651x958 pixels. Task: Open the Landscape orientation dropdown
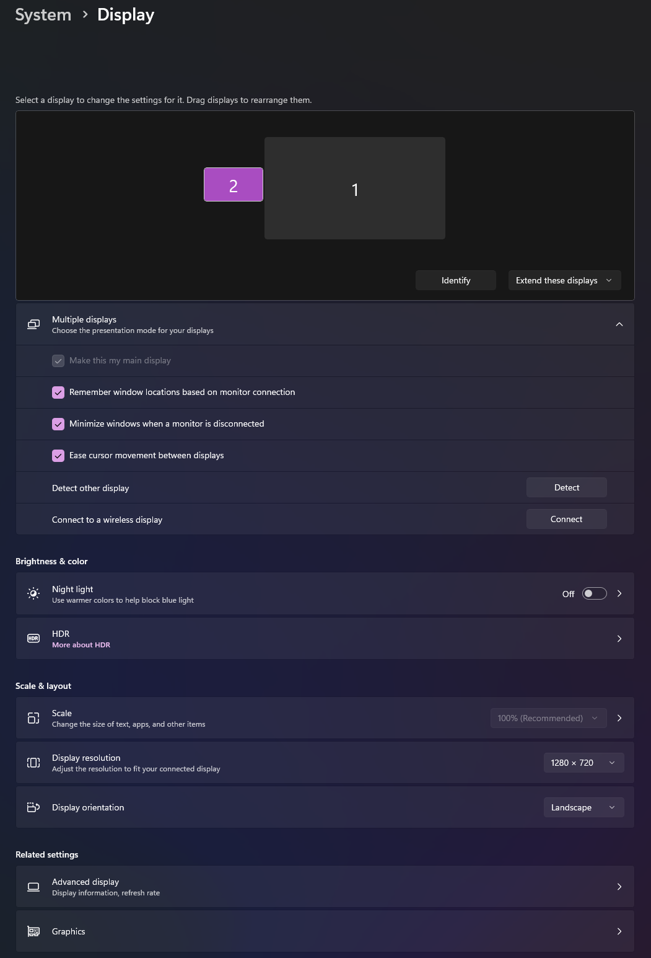[583, 807]
